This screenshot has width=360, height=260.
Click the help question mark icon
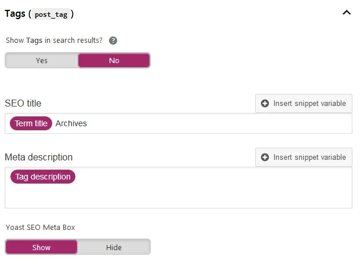coord(112,41)
